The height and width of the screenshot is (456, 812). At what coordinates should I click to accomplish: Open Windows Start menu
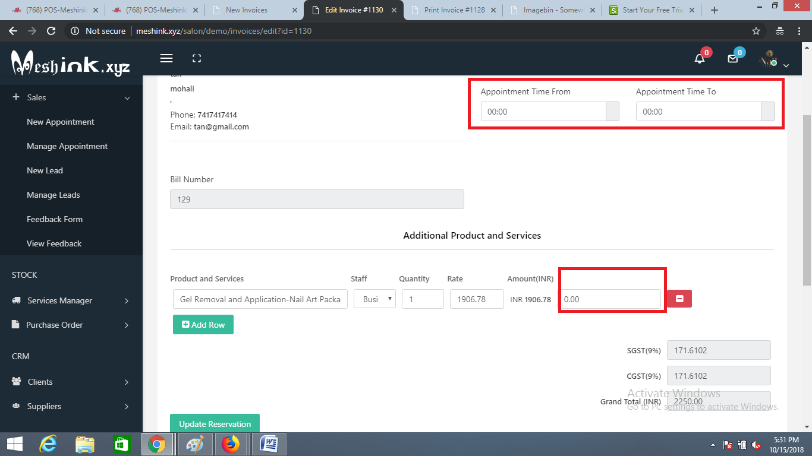click(x=14, y=444)
